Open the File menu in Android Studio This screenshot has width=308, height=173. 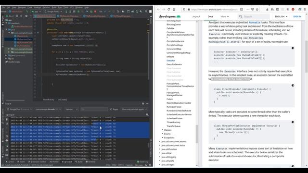(x=3, y=8)
